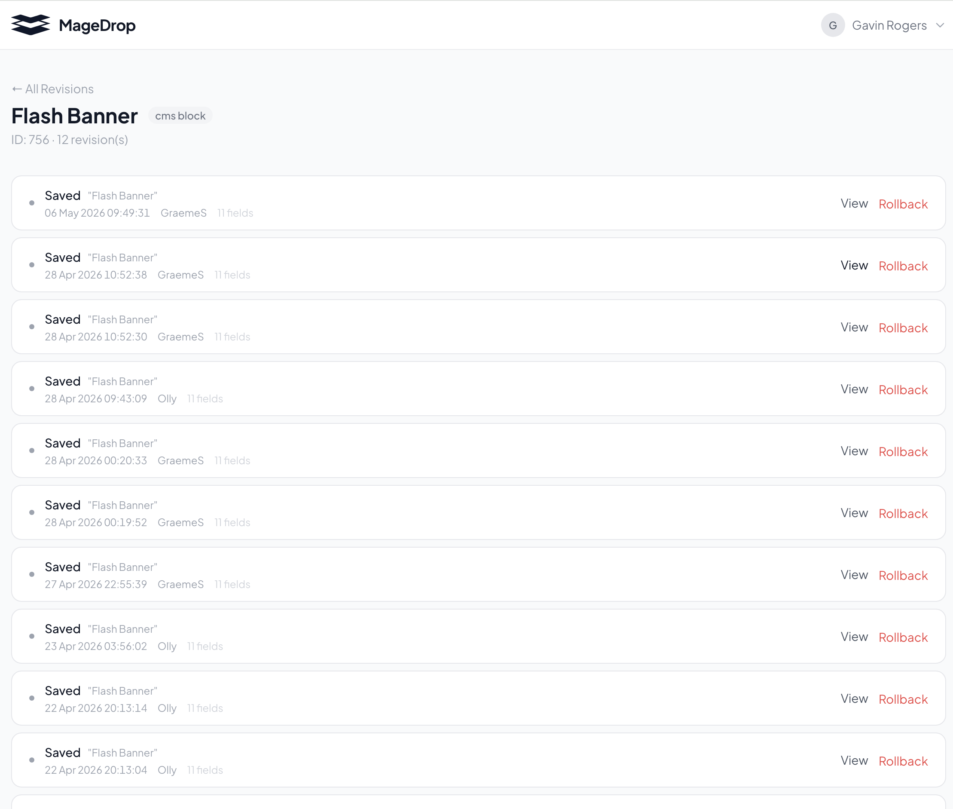The image size is (953, 809).
Task: Select the timestamp 06 May 2026 09:49:31
Action: click(97, 213)
